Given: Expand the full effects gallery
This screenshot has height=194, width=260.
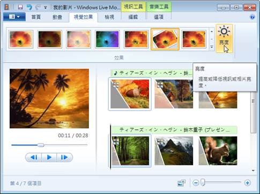Looking at the screenshot, I should coord(212,47).
